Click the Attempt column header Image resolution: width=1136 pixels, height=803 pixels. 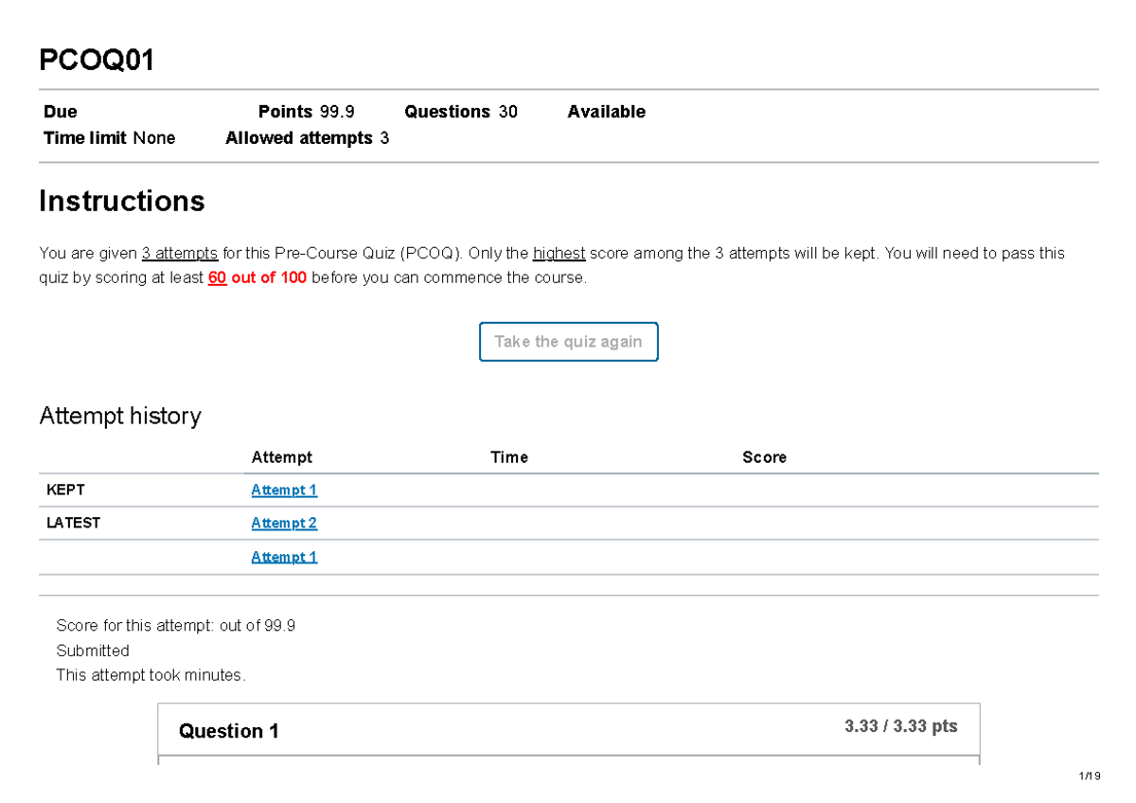coord(282,457)
